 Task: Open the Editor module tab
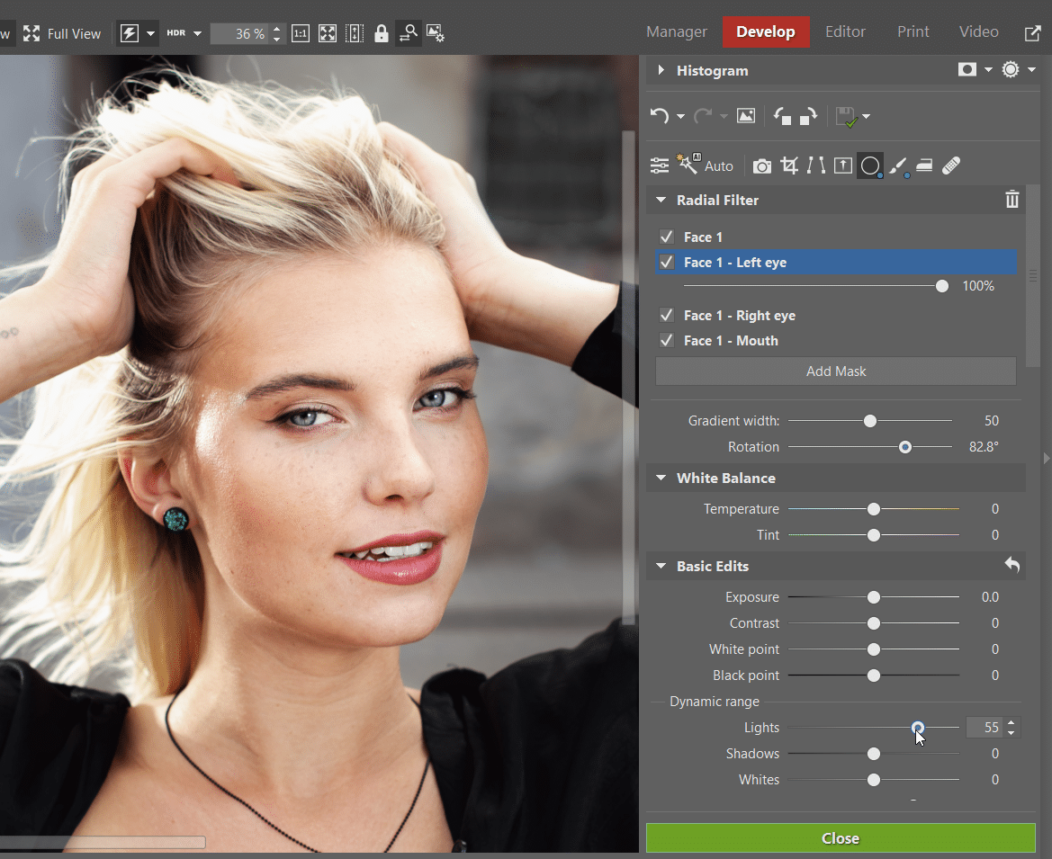(845, 31)
